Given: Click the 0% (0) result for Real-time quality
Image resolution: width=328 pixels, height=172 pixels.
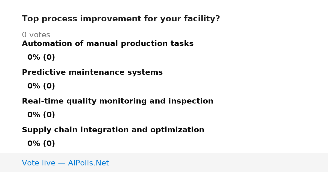Looking at the screenshot, I should pos(41,115).
